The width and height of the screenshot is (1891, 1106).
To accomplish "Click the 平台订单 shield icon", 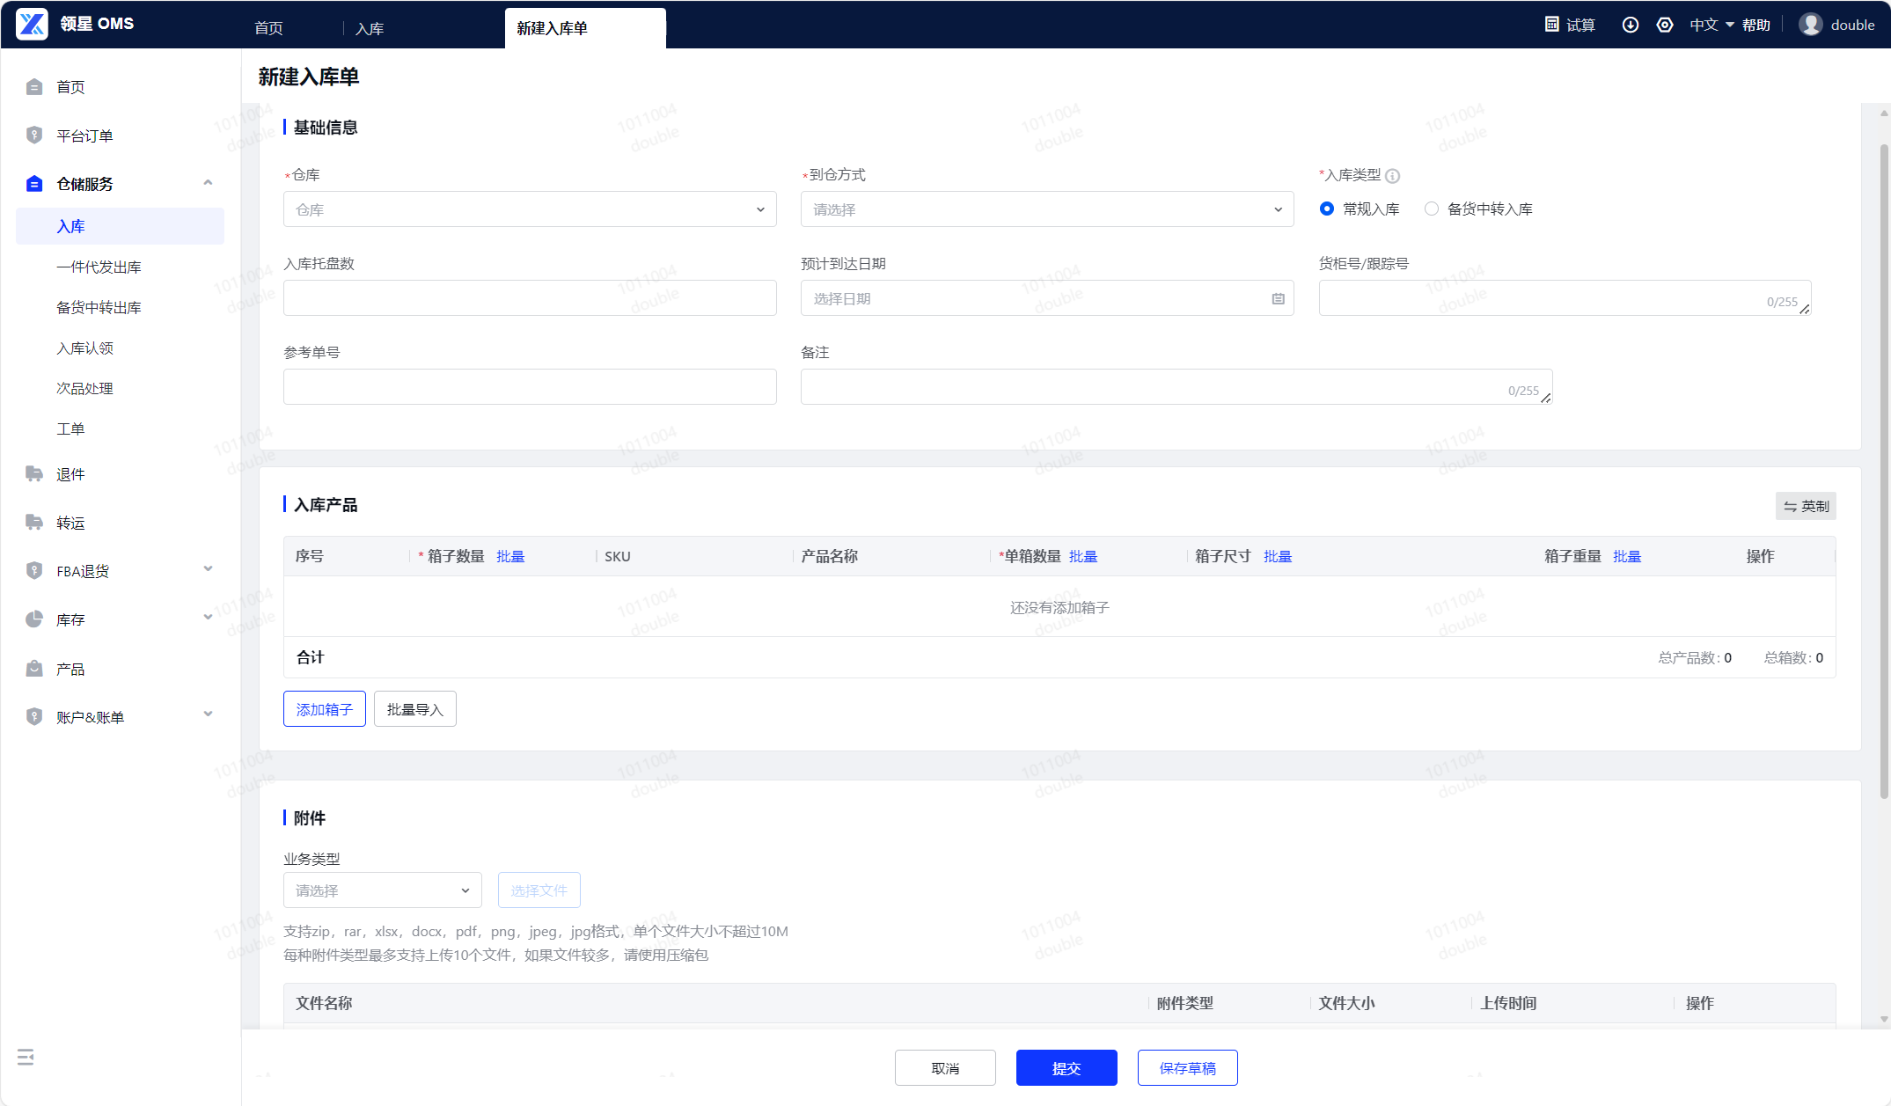I will [34, 136].
